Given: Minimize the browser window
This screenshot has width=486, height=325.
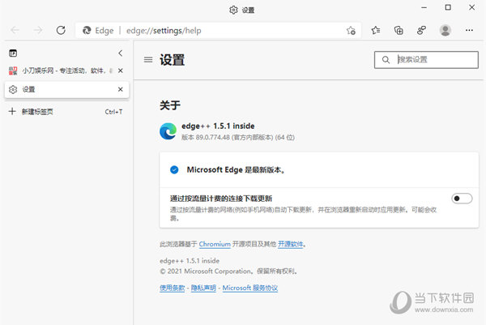Looking at the screenshot, I should pos(424,7).
